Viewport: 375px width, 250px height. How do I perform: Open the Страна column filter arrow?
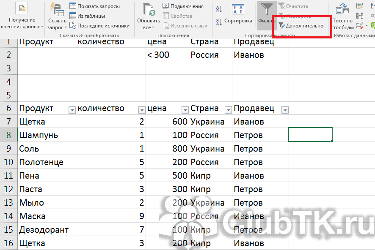pos(228,110)
